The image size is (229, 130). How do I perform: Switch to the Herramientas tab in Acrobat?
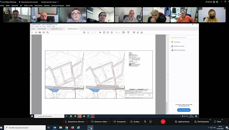[x=42, y=29]
